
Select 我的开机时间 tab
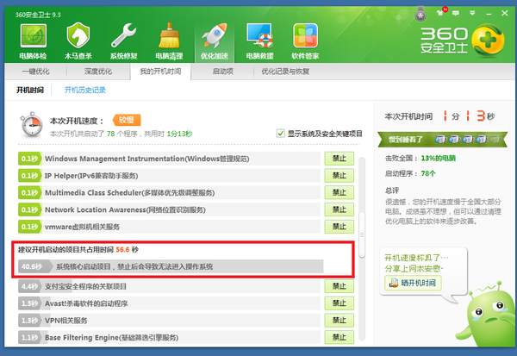[160, 72]
